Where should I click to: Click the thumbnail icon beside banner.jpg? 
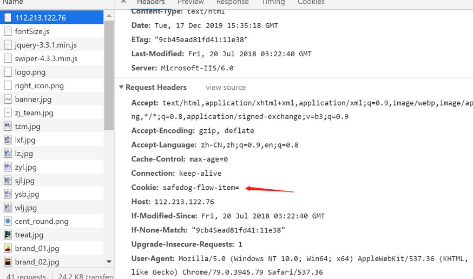[8, 99]
